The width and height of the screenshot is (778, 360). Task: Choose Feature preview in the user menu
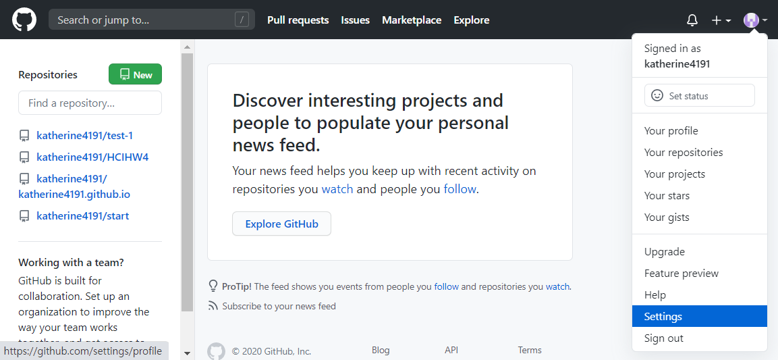click(700, 273)
